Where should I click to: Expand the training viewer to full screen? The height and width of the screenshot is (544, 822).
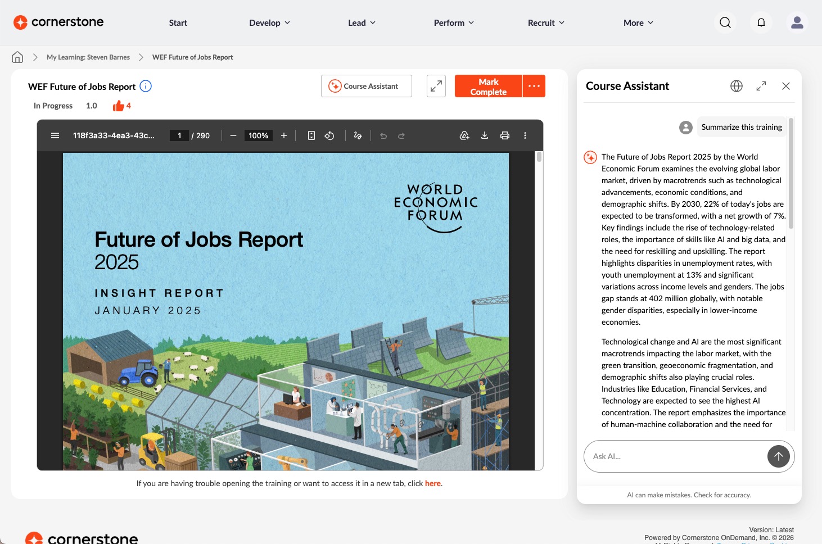point(436,86)
